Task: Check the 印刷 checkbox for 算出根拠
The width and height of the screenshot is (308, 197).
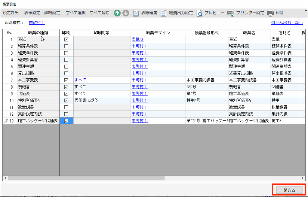Action: (66, 73)
